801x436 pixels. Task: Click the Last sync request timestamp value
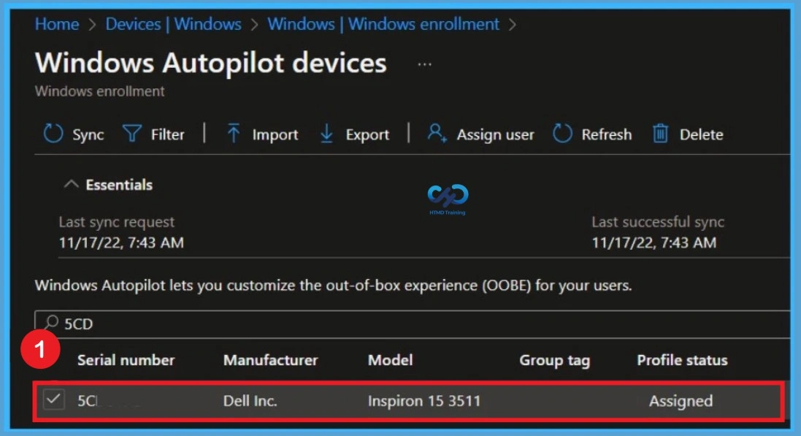tap(121, 242)
